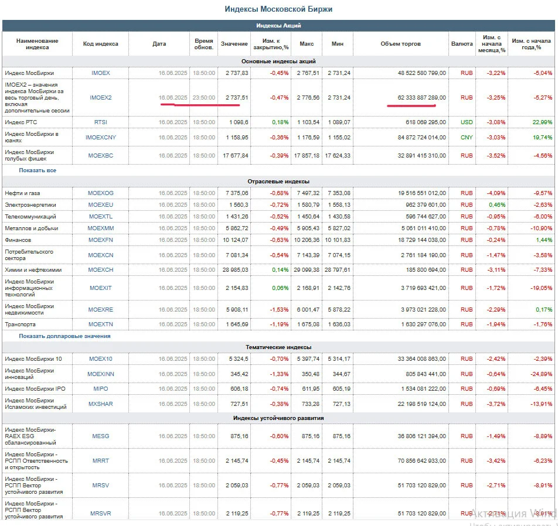This screenshot has width=558, height=526.
Task: Click 'Код индекса' column header
Action: [x=101, y=44]
